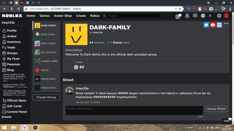
Task: Open timyr23e name in shout
Action: 82,88
